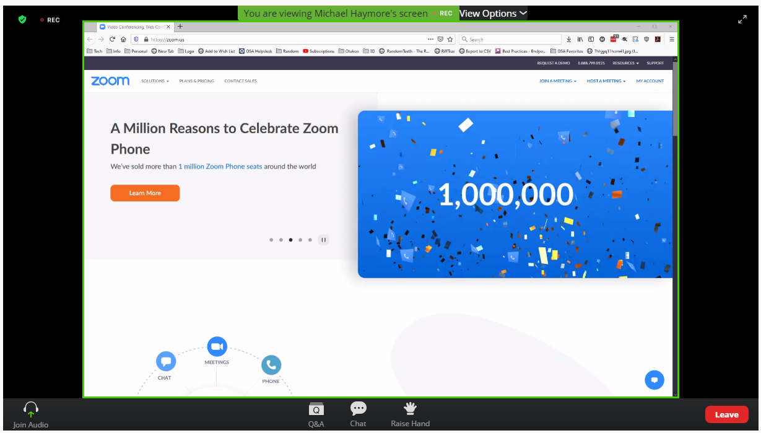Click the browser back arrow
This screenshot has height=433, width=761.
90,39
